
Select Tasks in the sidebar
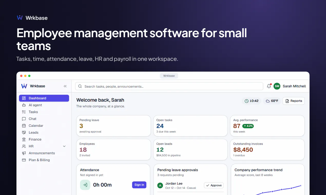pyautogui.click(x=44, y=112)
